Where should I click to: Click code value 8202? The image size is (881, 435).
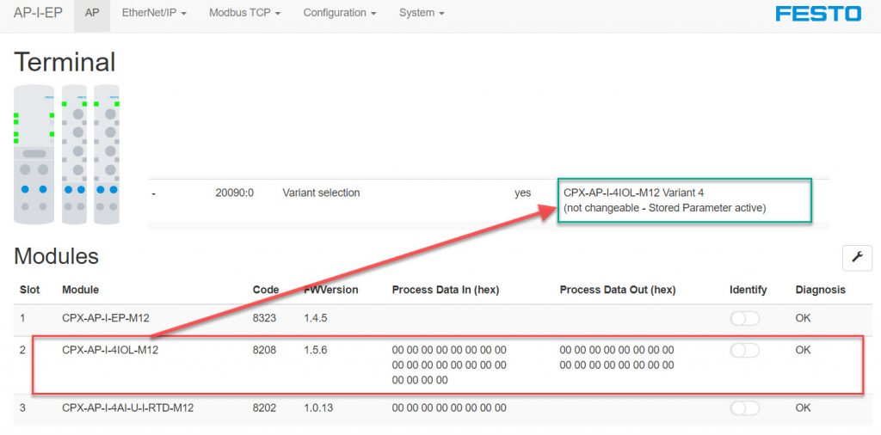pos(265,408)
